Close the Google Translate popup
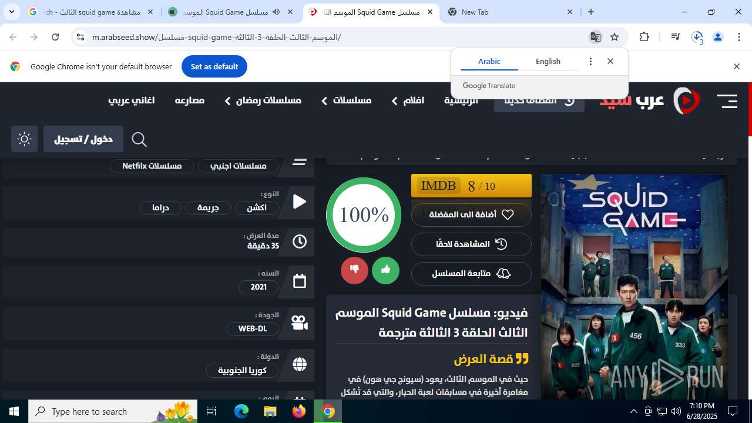 pos(610,61)
